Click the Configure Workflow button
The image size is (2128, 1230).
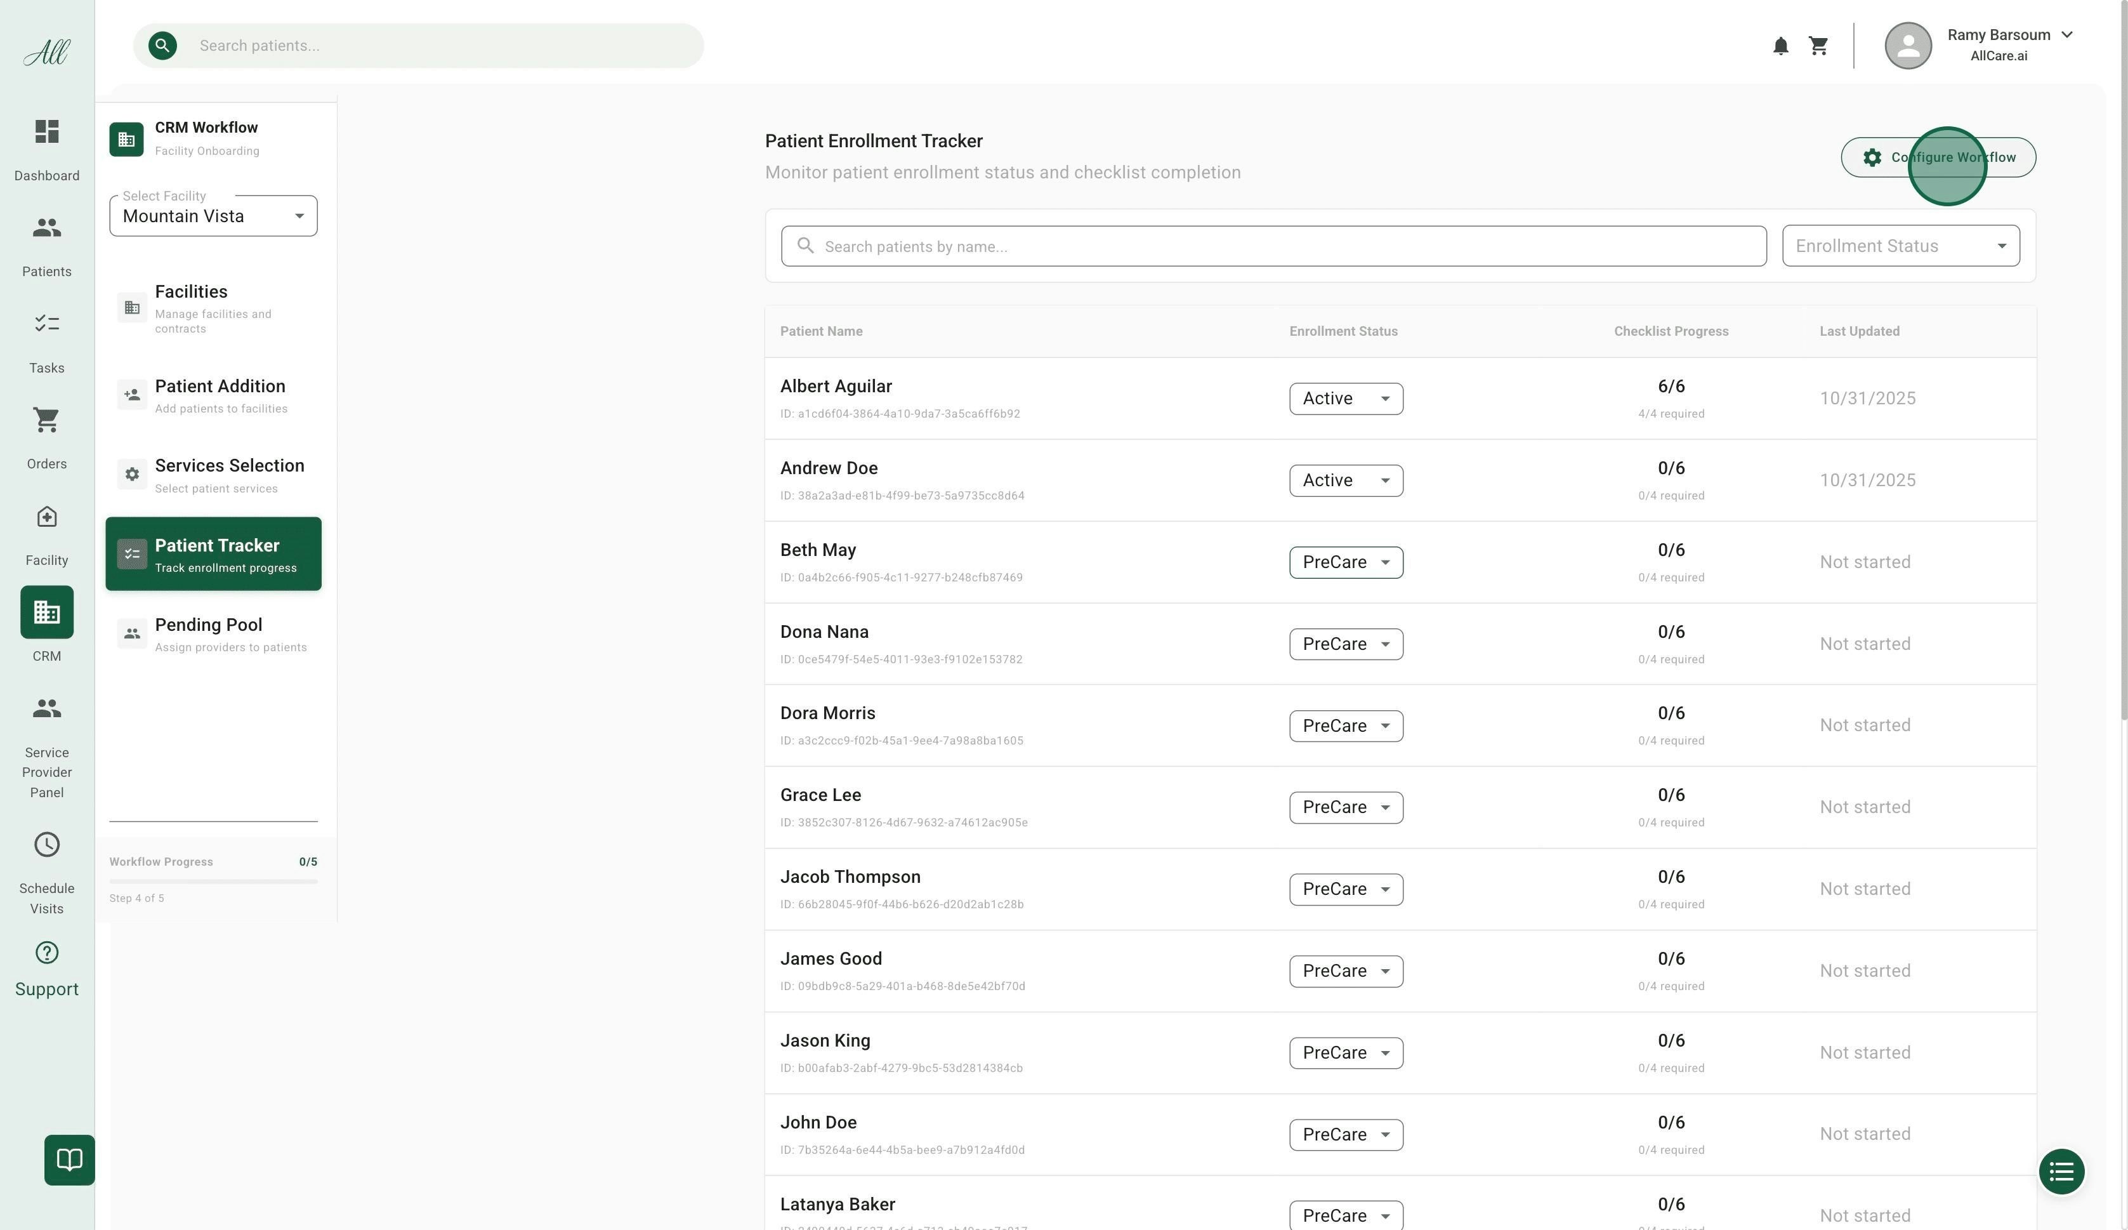click(1938, 158)
